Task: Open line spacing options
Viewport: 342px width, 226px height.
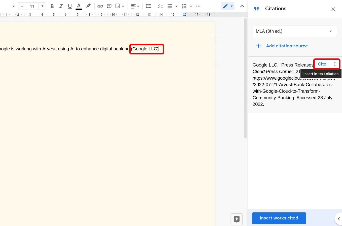Action: (149, 6)
